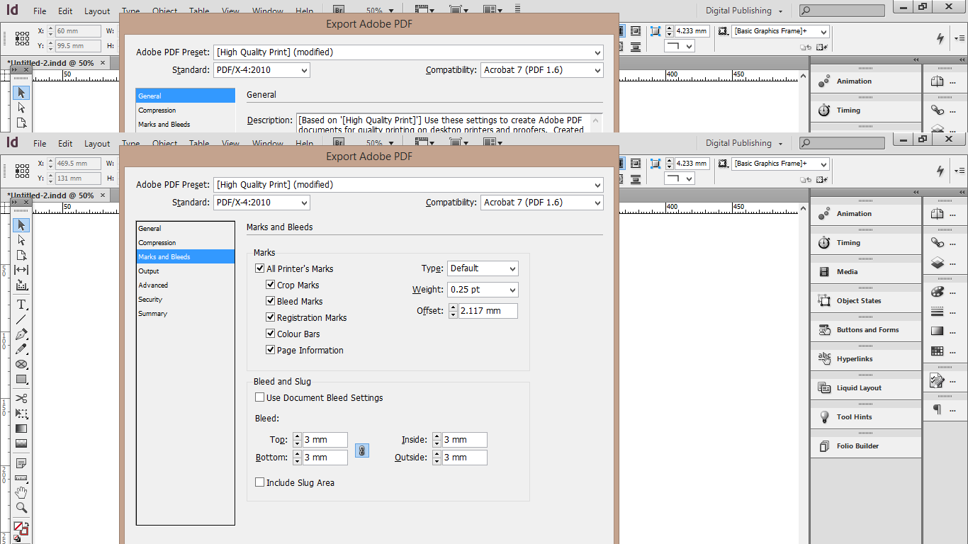Click the Outside bleed stepper arrows

click(437, 458)
